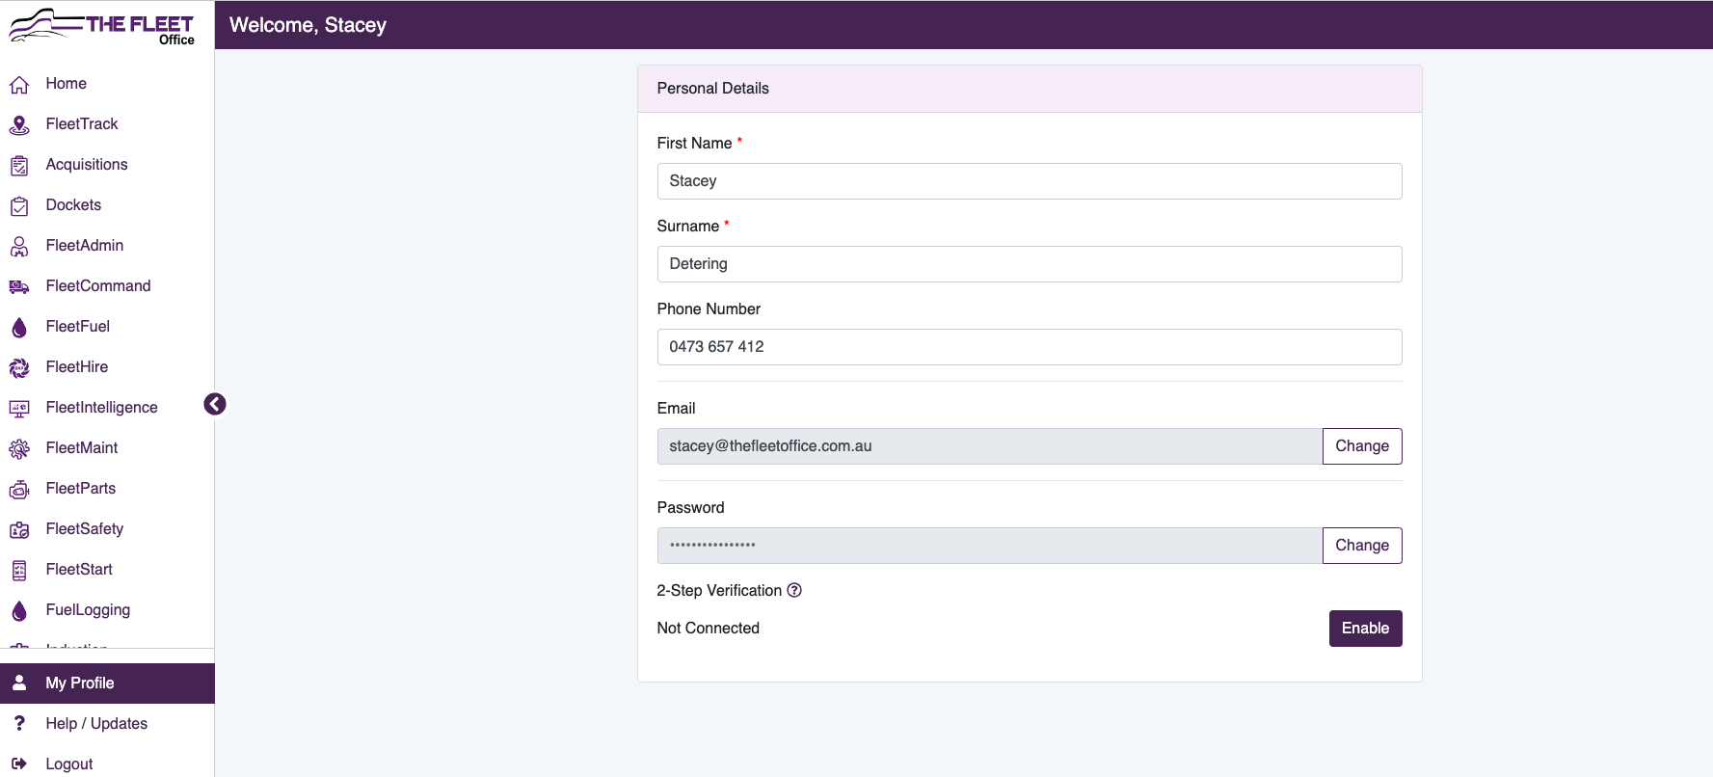Screen dimensions: 1713x777
Task: Click the masked password field
Action: point(990,546)
